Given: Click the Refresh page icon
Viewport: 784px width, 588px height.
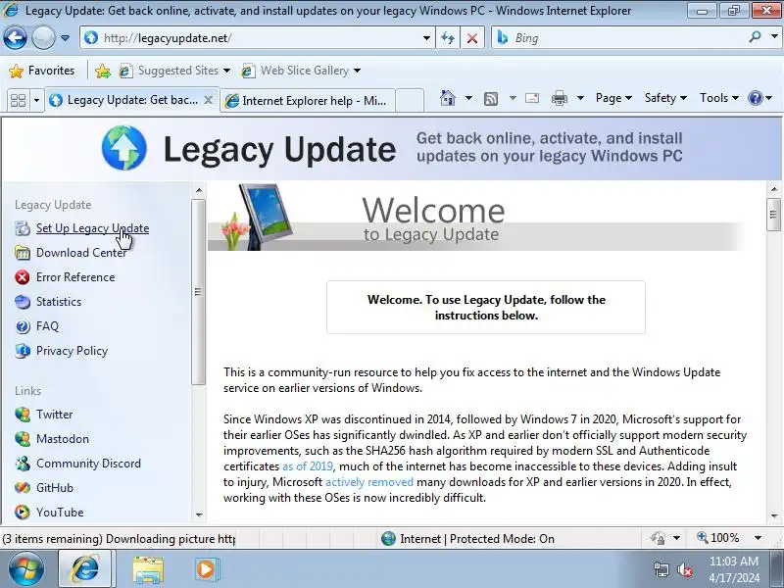Looking at the screenshot, I should point(448,38).
